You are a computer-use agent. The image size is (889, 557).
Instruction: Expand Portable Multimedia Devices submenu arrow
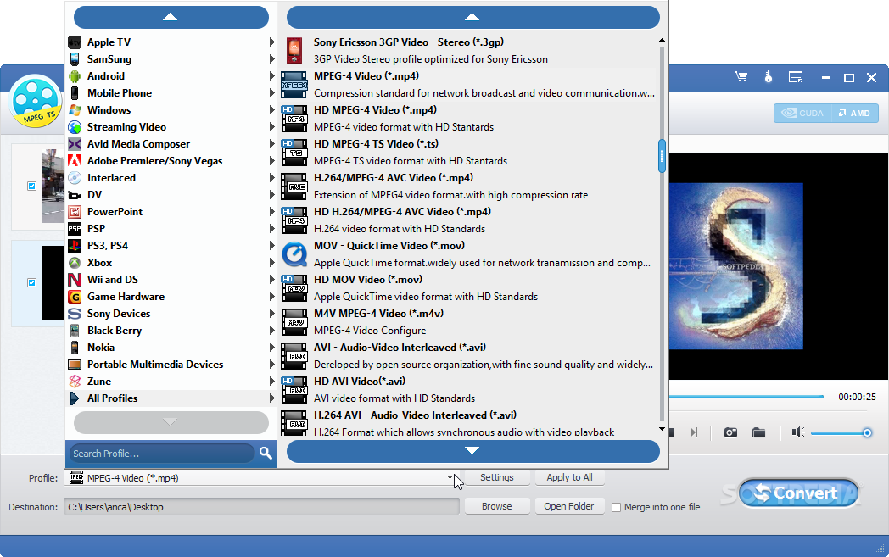(272, 365)
